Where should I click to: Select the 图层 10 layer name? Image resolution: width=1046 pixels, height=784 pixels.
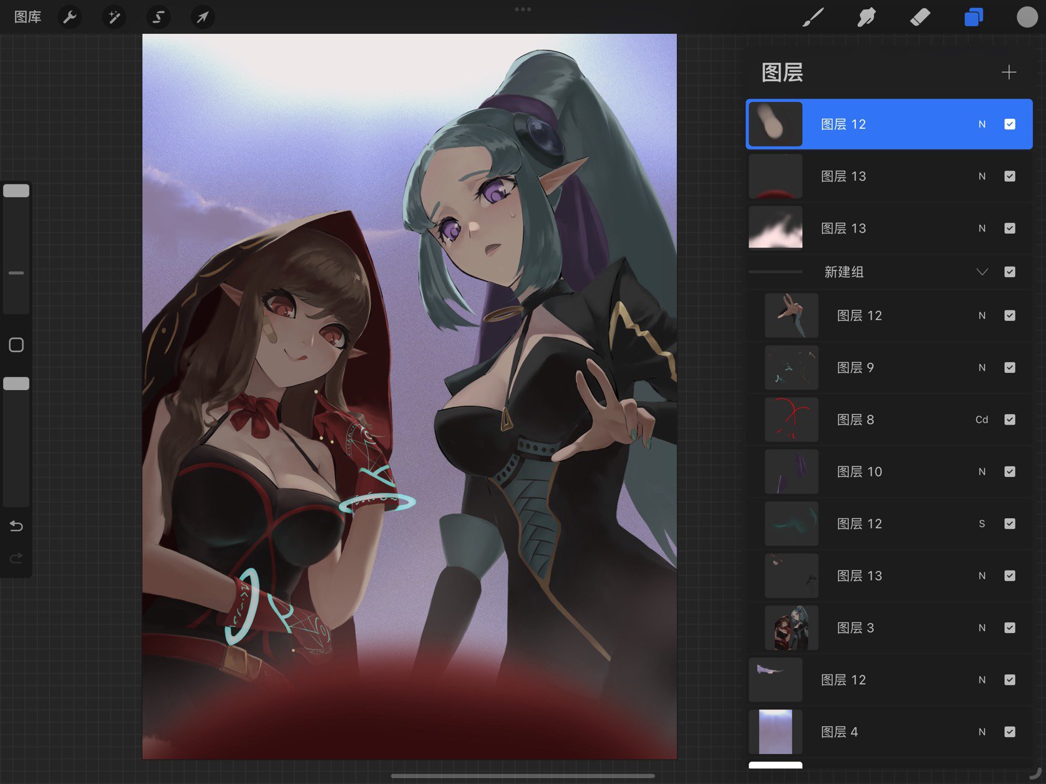(859, 472)
